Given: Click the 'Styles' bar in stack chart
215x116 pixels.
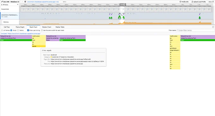Looking at the screenshot, I should coord(53,40).
